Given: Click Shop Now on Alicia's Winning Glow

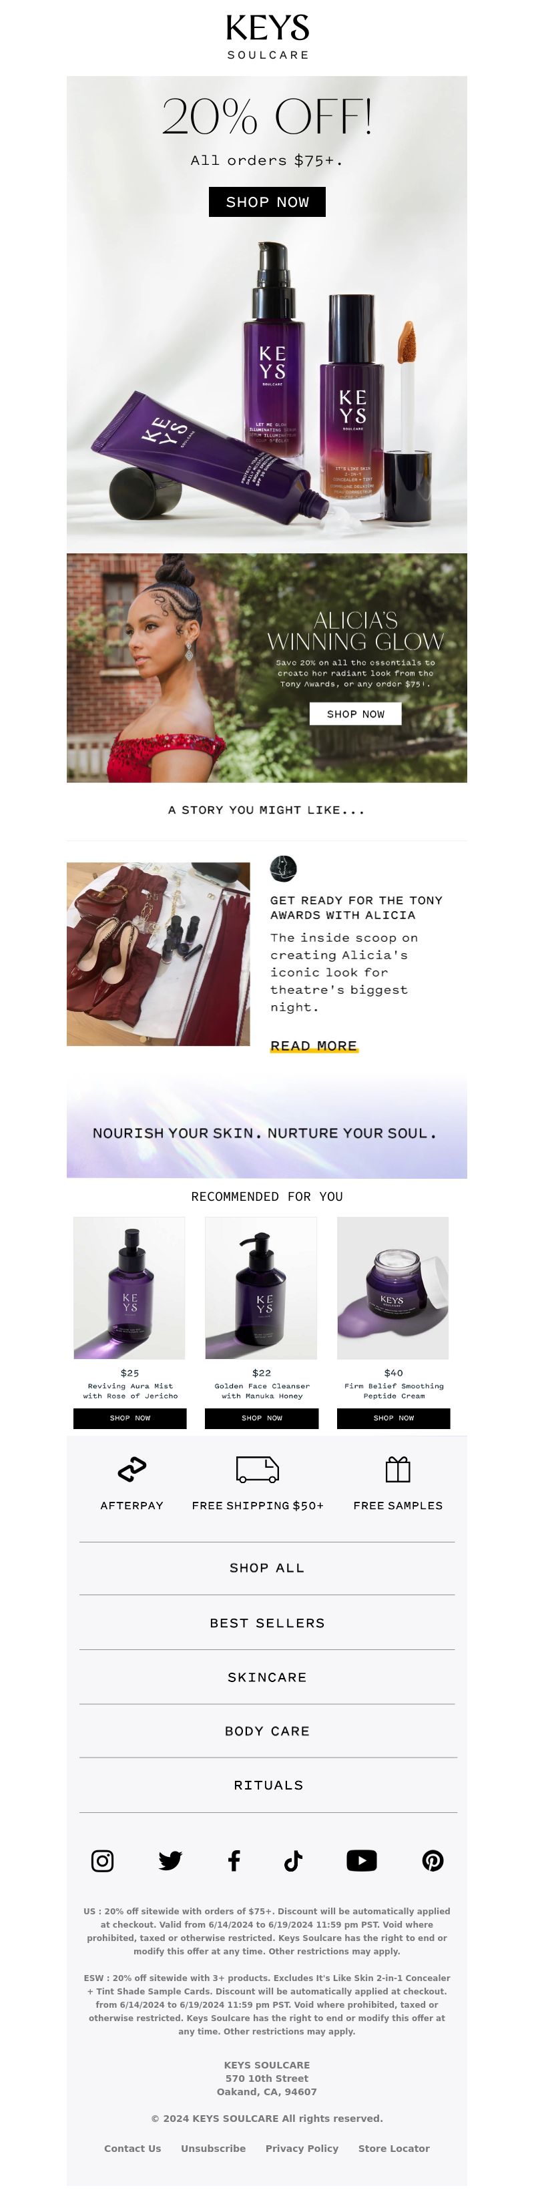Looking at the screenshot, I should pyautogui.click(x=355, y=714).
